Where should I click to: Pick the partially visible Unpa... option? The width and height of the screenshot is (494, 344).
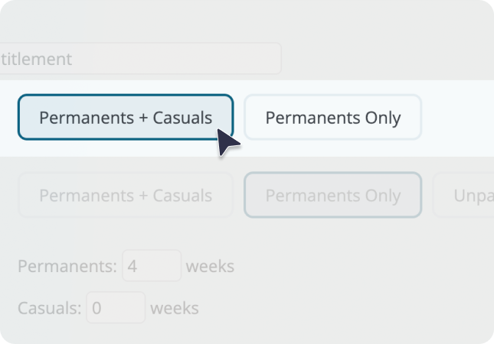(x=463, y=195)
